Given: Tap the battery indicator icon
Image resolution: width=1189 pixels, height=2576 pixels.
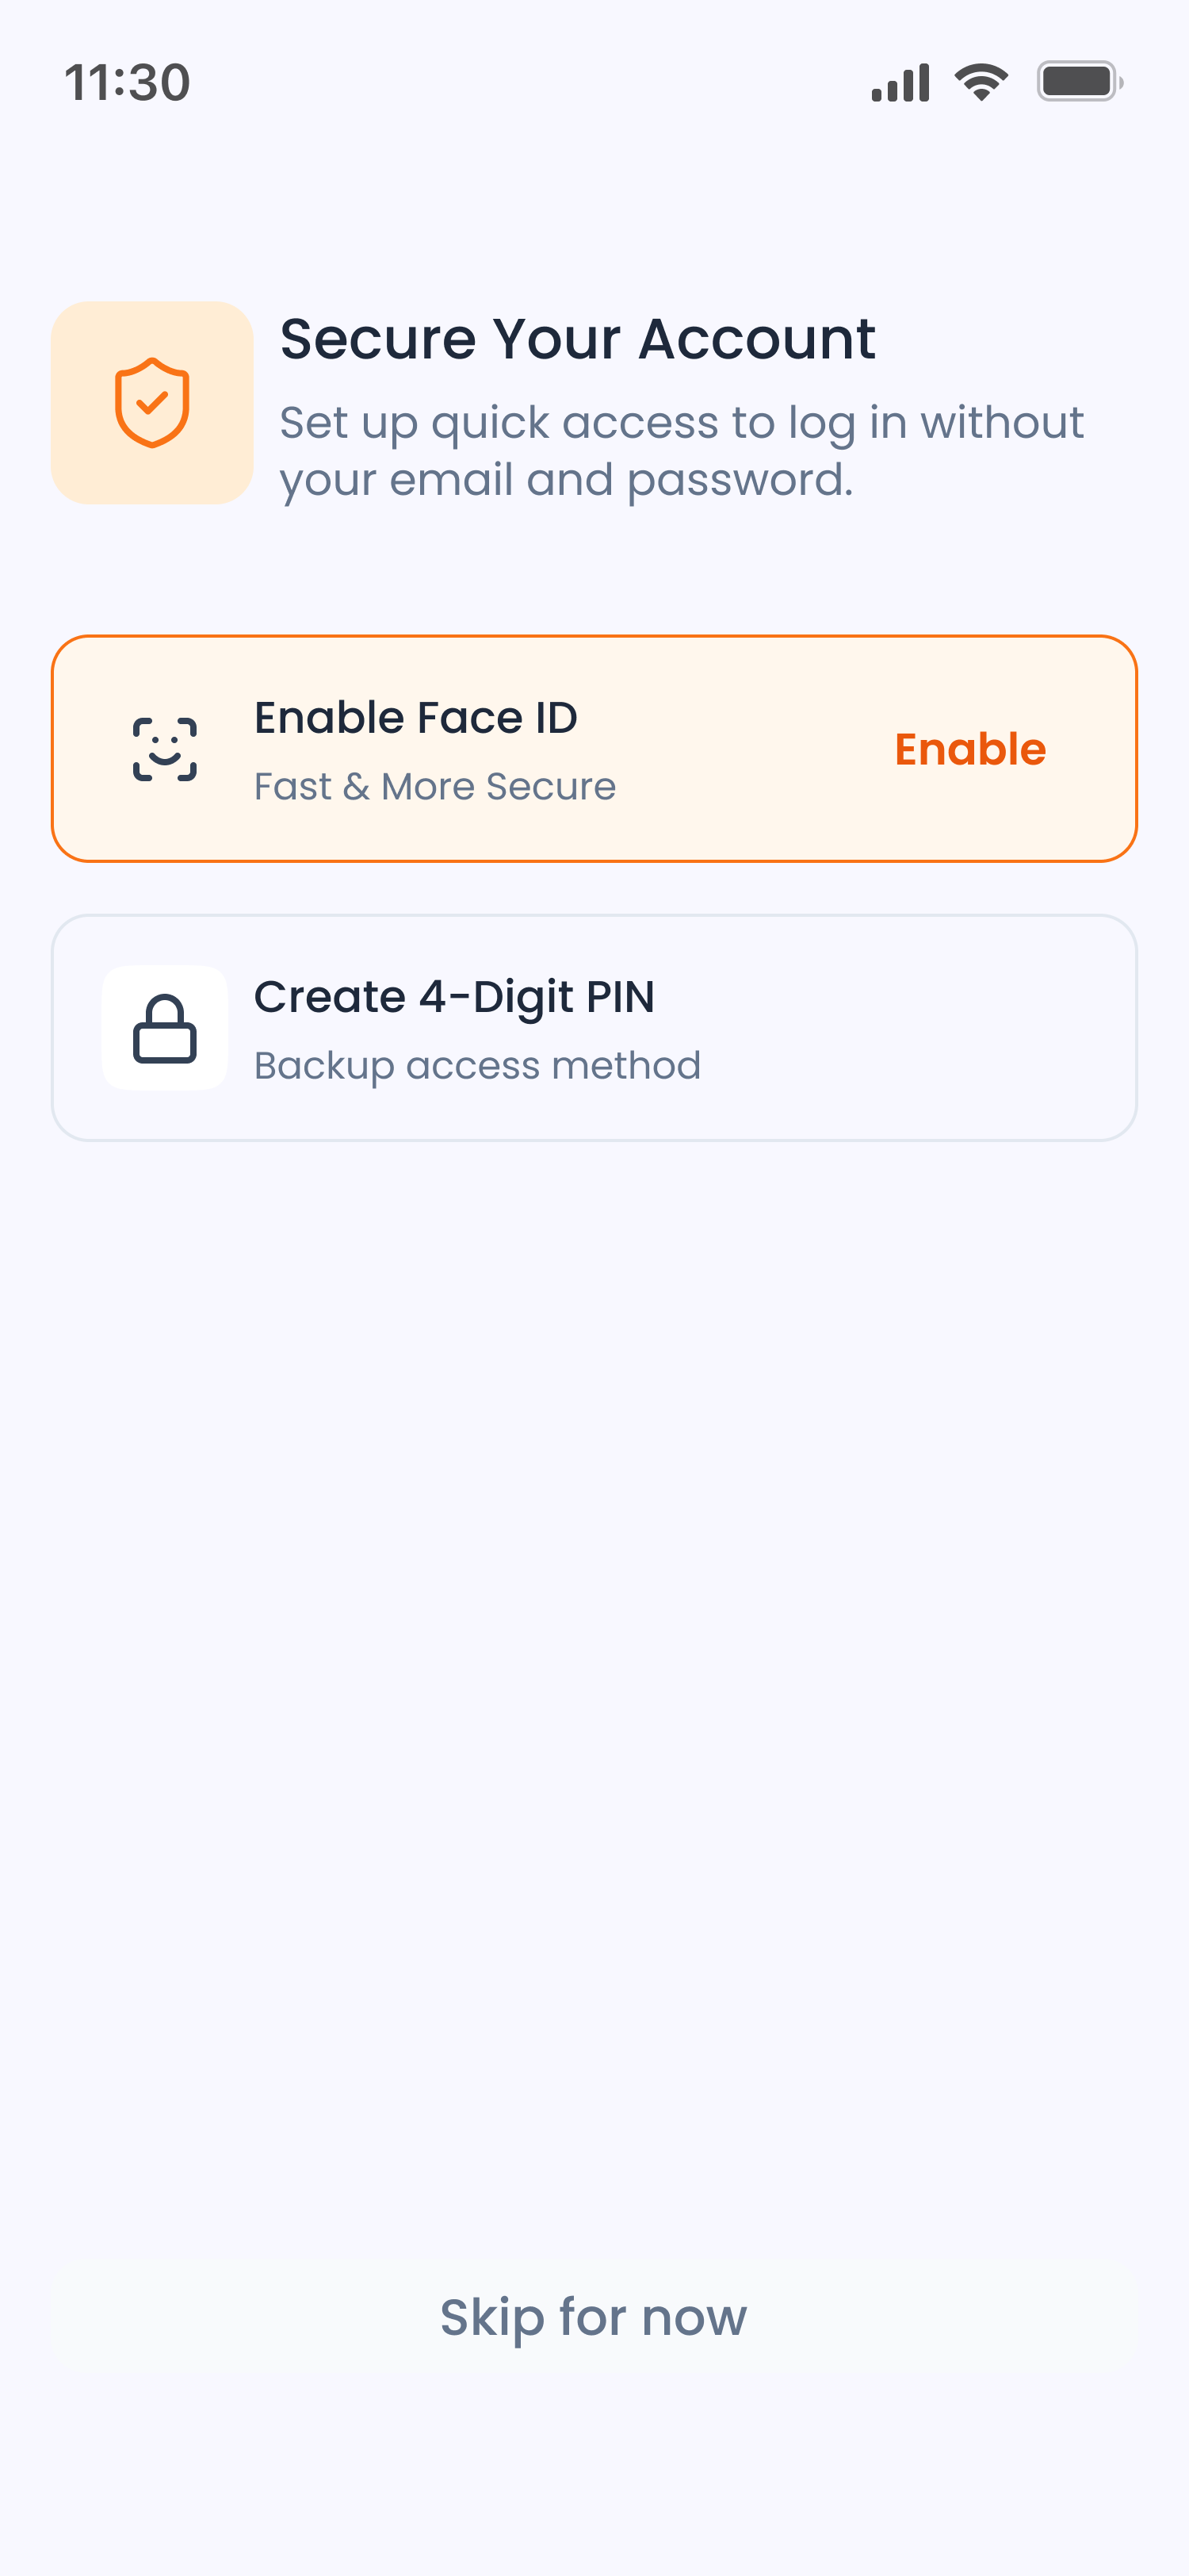Looking at the screenshot, I should click(x=1079, y=82).
